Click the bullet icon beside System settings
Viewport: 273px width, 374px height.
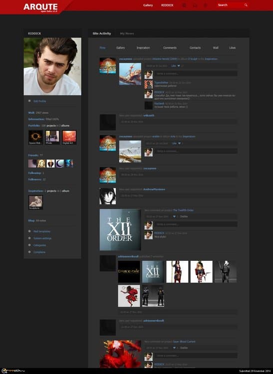click(x=29, y=238)
